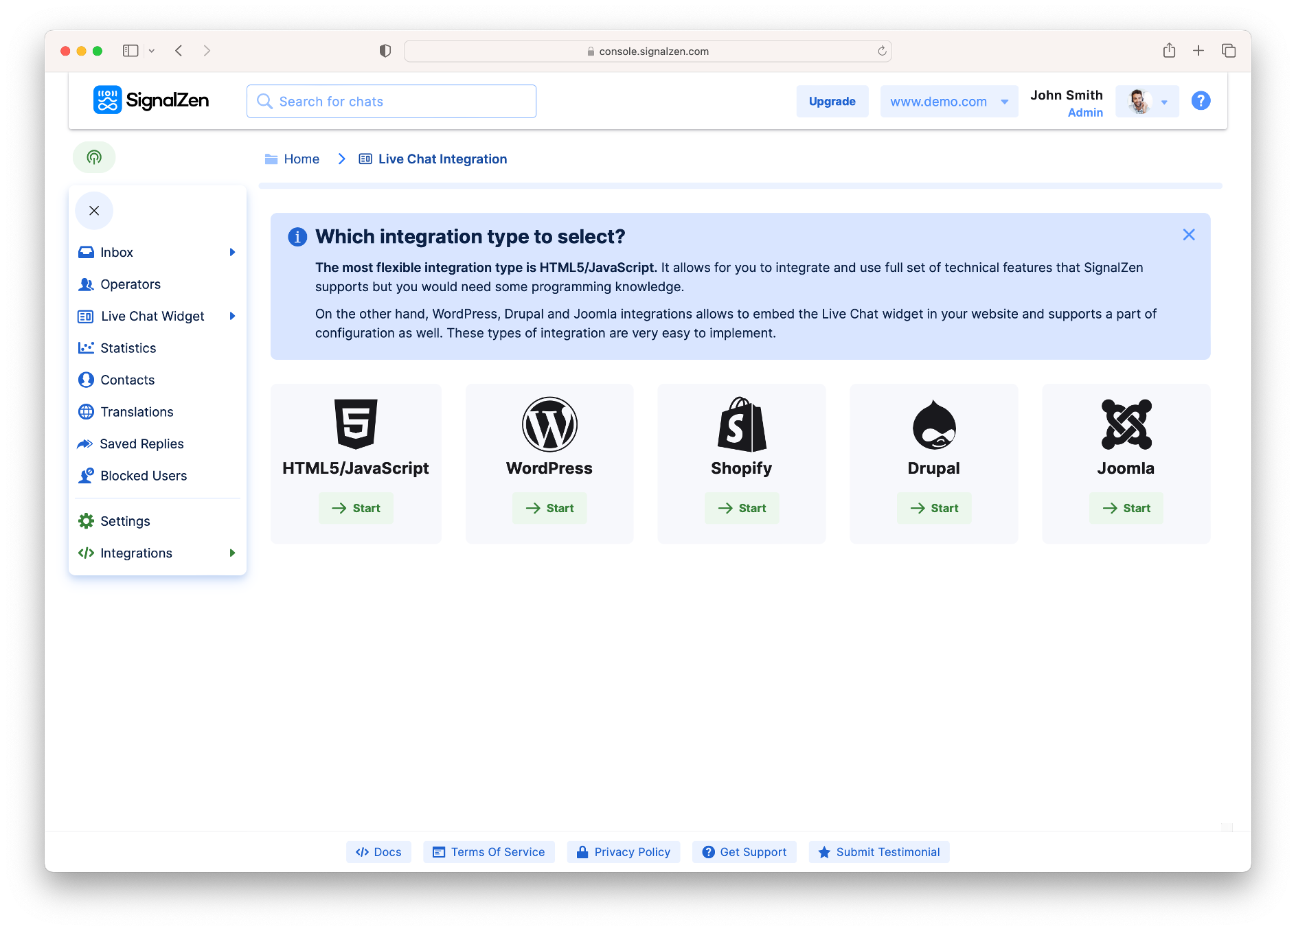Open a new Safari tab

(x=1198, y=51)
